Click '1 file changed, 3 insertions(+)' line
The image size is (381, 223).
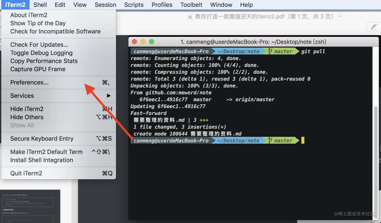coord(180,127)
